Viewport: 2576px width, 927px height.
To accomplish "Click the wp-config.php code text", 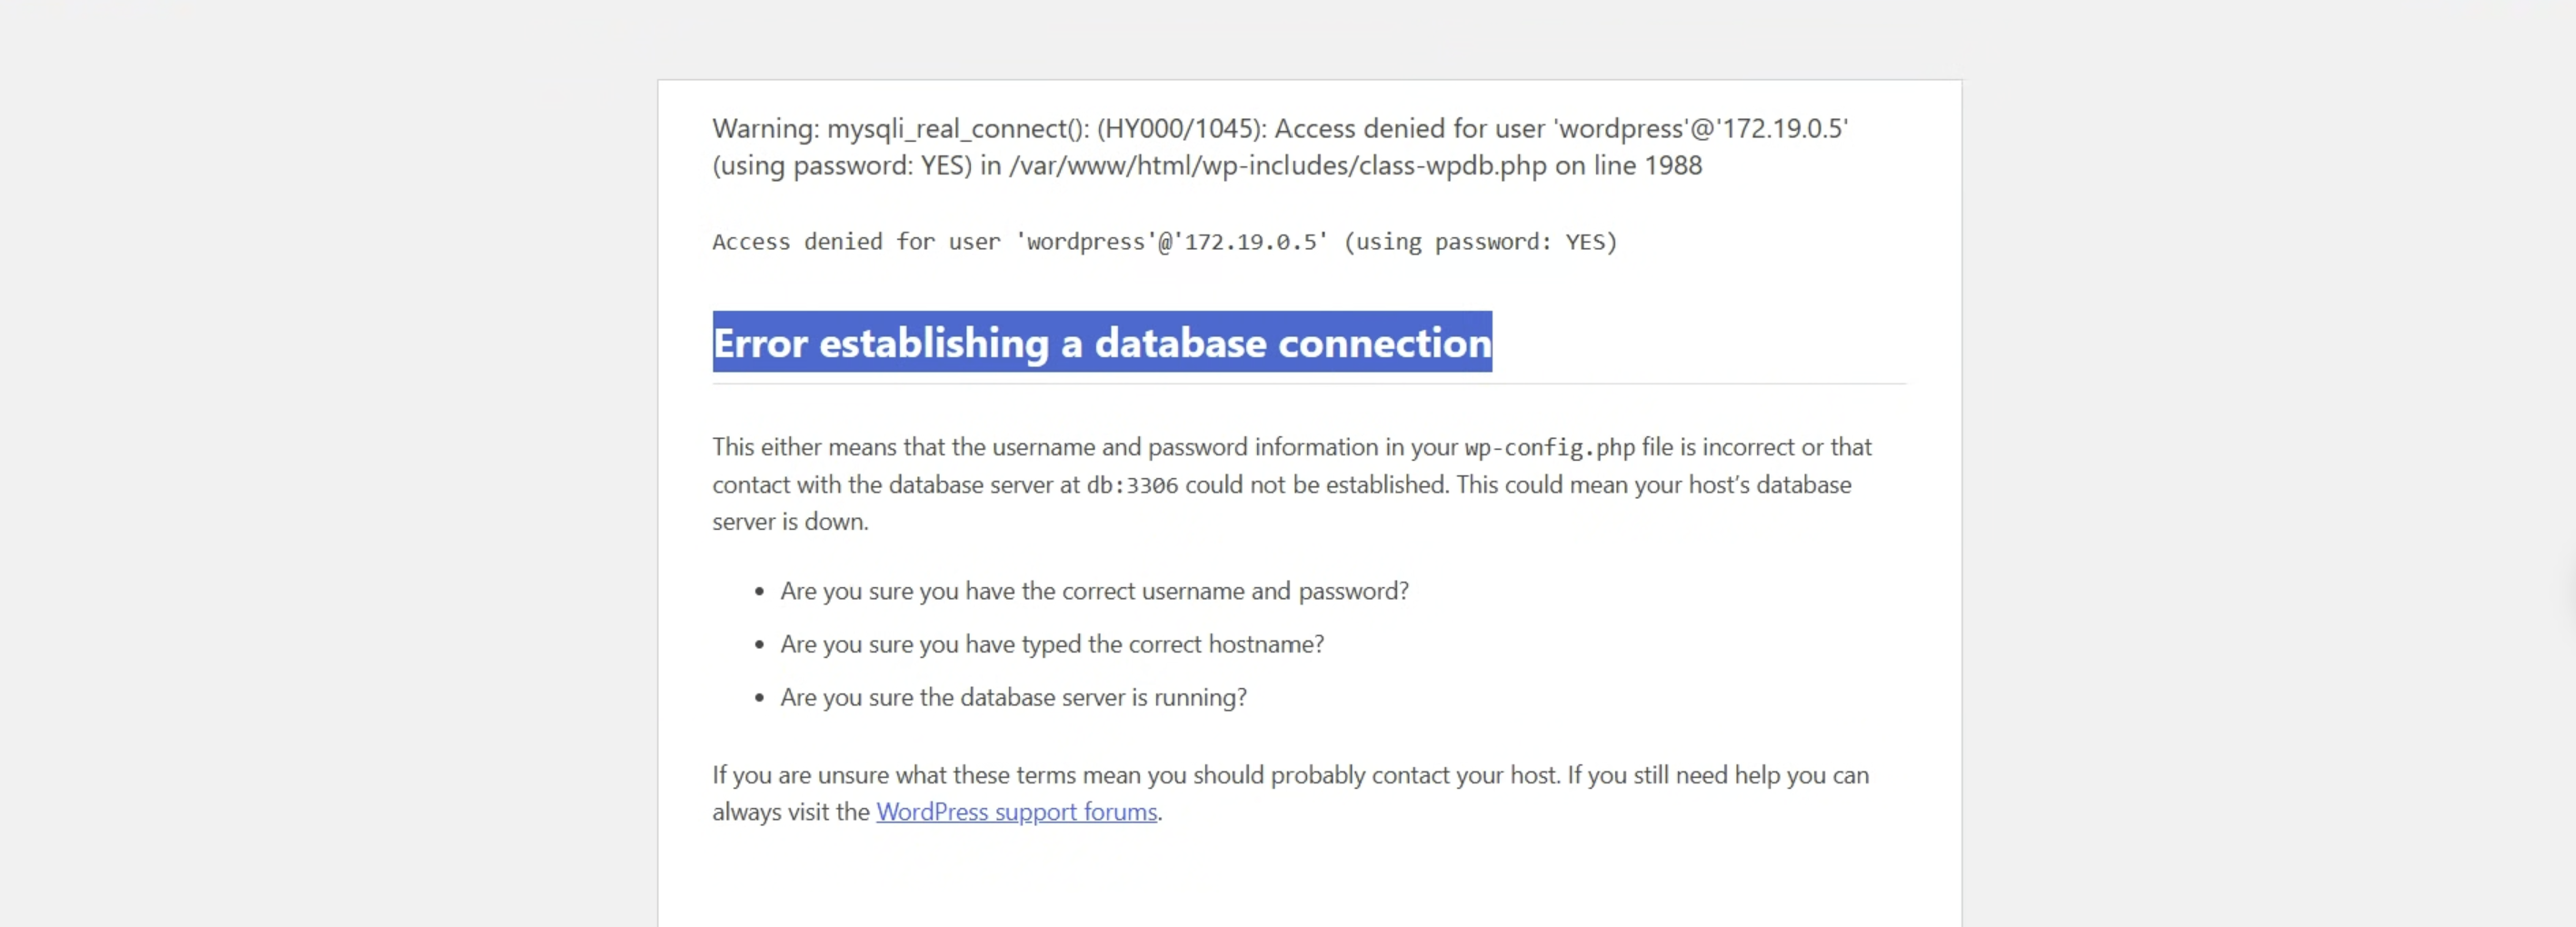I will [x=1549, y=448].
